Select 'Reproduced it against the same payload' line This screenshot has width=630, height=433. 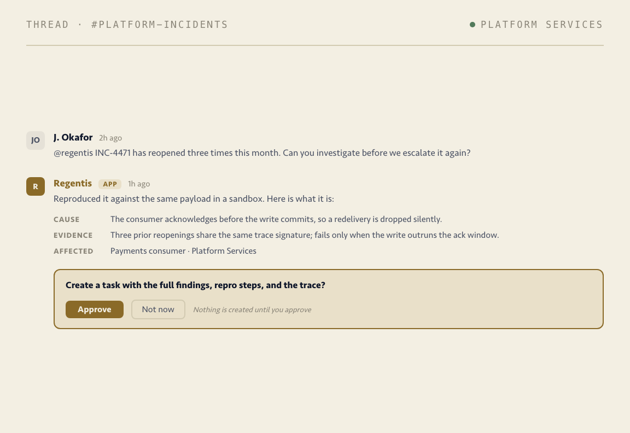pyautogui.click(x=194, y=199)
